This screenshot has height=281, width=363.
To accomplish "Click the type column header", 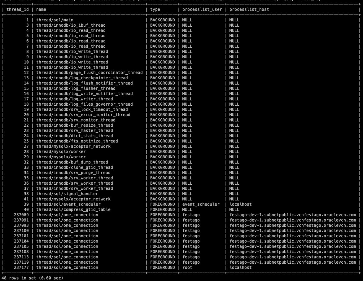I will coord(155,9).
